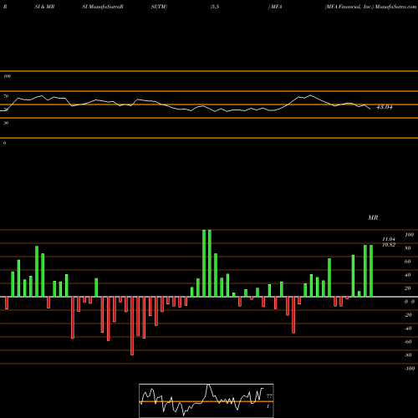The width and height of the screenshot is (418, 418).
Task: Click the MR axis label -80
Action: pyautogui.click(x=408, y=355)
